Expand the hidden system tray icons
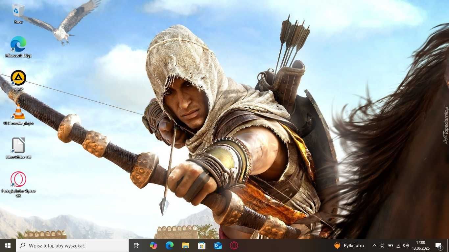 [x=374, y=245]
